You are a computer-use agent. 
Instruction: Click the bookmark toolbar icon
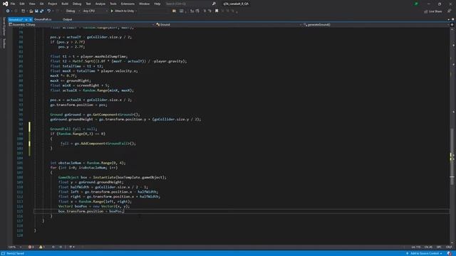point(217,11)
